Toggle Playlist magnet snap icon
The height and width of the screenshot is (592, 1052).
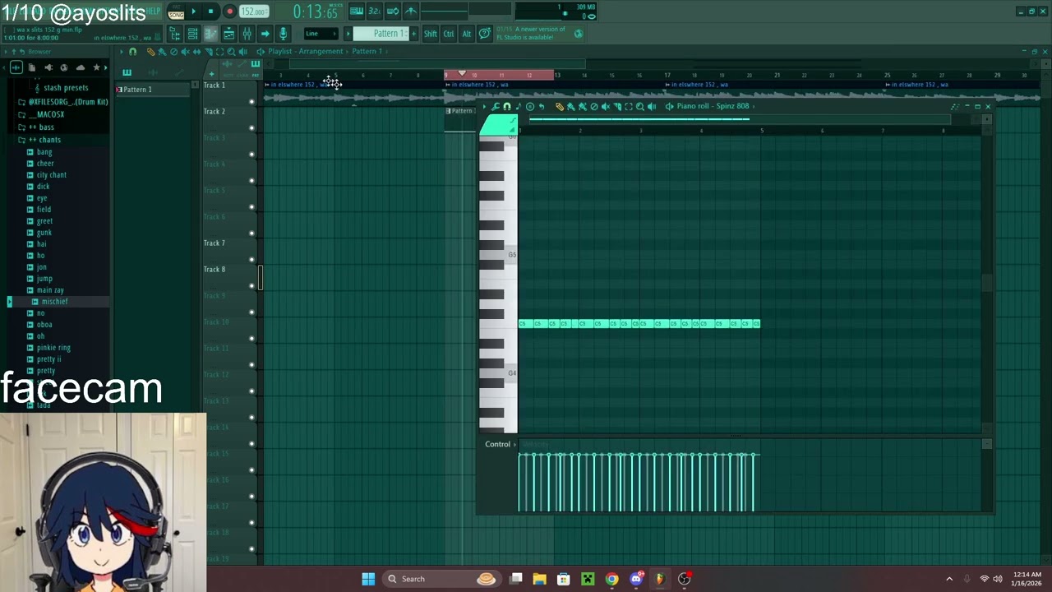coord(132,52)
